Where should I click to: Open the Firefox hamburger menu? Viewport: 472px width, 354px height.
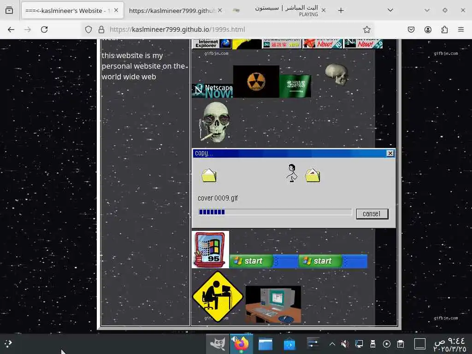460,29
